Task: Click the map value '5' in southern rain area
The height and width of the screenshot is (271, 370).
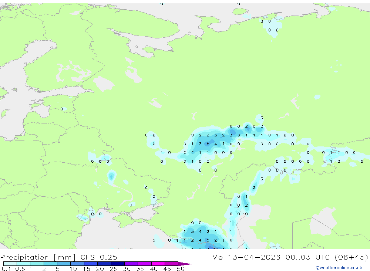Action: [208, 240]
